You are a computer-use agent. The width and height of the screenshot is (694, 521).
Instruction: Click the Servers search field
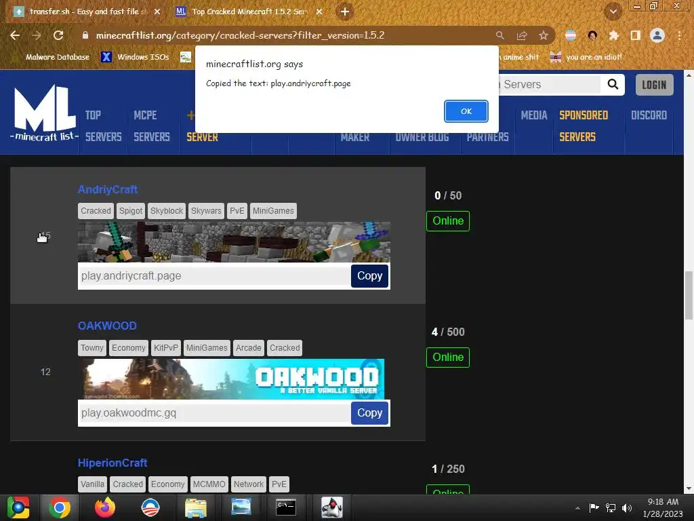click(549, 84)
